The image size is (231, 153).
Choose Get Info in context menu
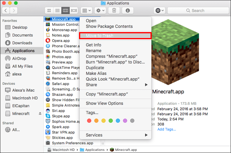click(115, 45)
